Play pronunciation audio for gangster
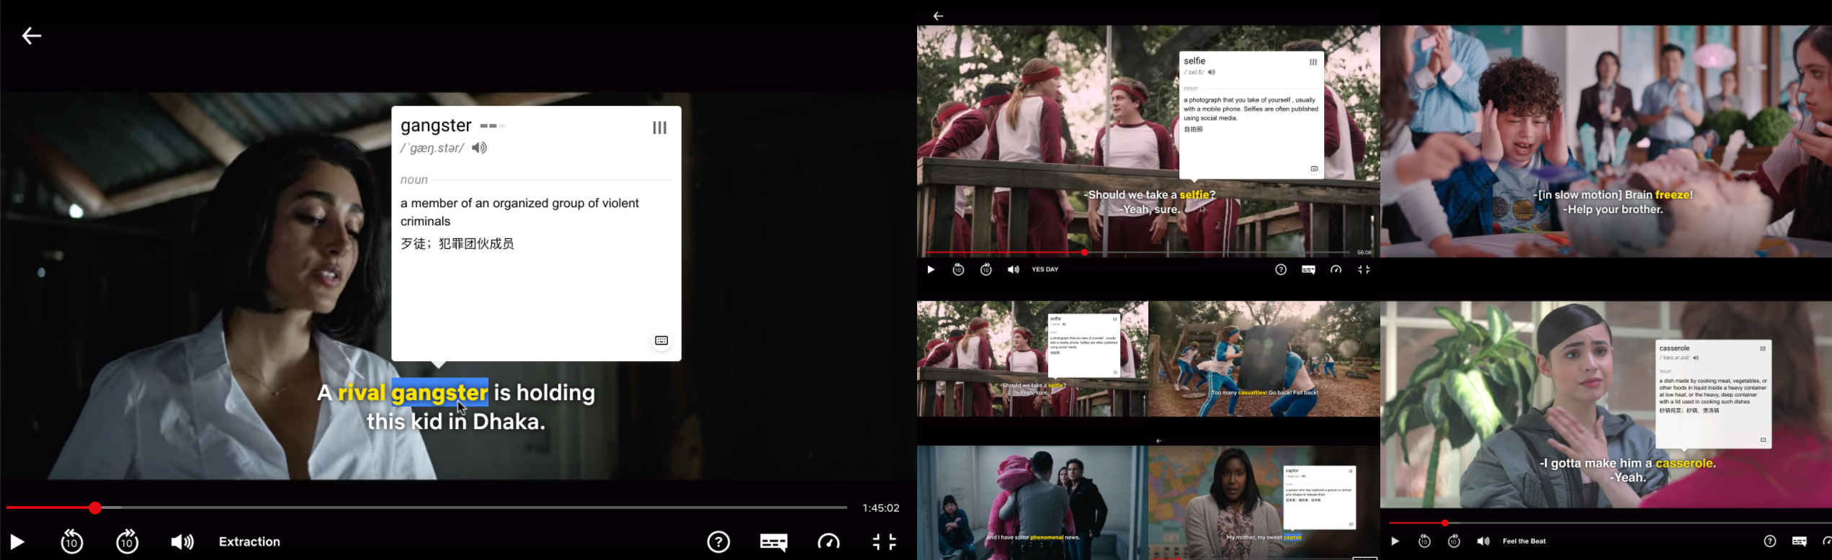Viewport: 1832px width, 560px height. [x=479, y=148]
